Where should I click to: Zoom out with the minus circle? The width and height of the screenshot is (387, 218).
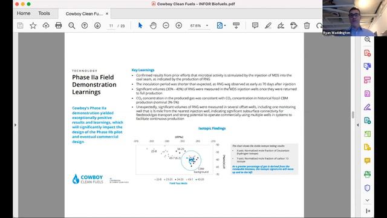(x=166, y=25)
